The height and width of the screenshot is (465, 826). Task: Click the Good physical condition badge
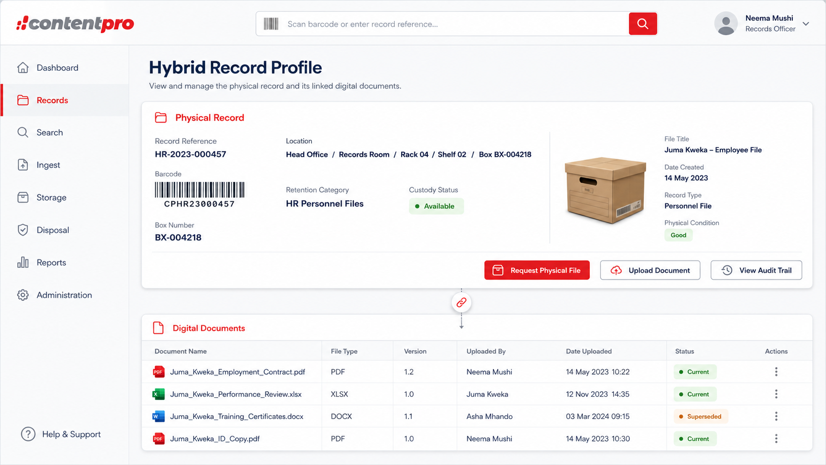(678, 235)
